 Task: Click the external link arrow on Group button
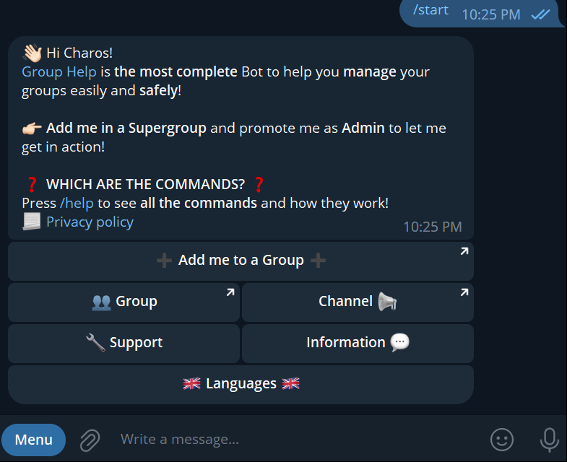(230, 292)
